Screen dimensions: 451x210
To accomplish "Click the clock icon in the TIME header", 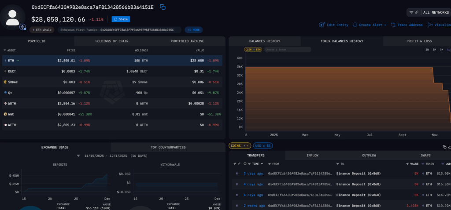I will coord(245,164).
